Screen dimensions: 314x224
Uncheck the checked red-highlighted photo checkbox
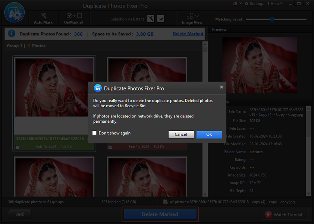[x=110, y=147]
